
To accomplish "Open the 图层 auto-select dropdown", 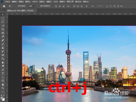I will click(x=32, y=6).
